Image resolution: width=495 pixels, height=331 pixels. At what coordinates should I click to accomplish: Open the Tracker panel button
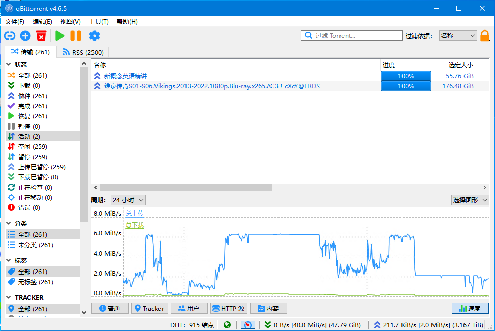pos(149,308)
